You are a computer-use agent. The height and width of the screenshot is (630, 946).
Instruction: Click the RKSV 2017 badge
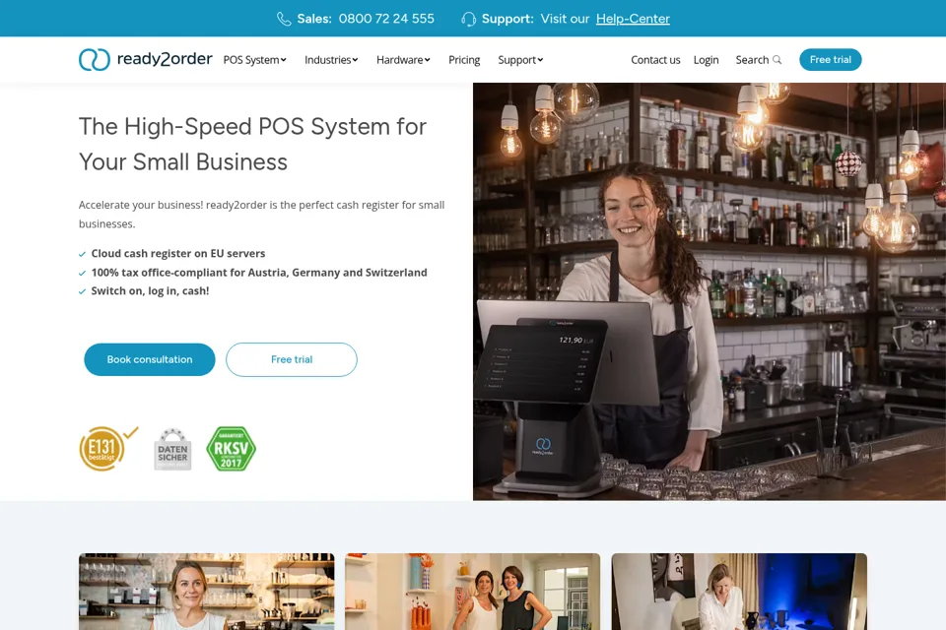231,449
